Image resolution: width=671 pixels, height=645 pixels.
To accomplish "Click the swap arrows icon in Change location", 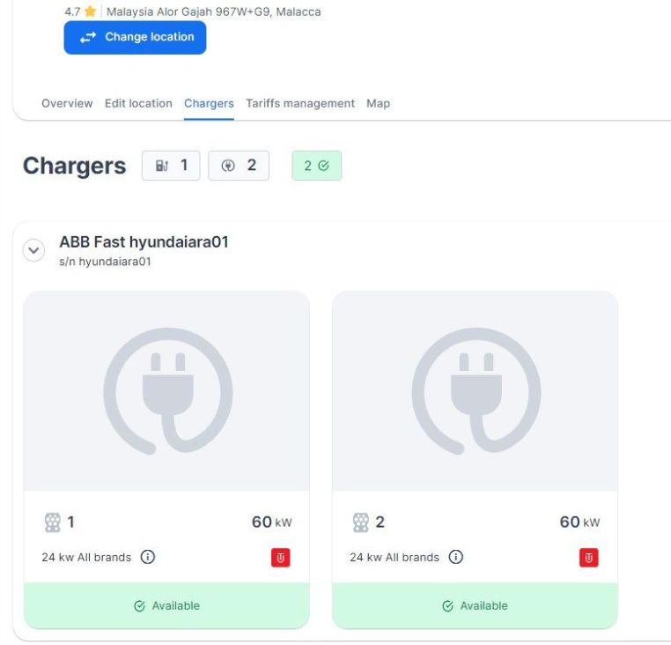I will coord(88,38).
